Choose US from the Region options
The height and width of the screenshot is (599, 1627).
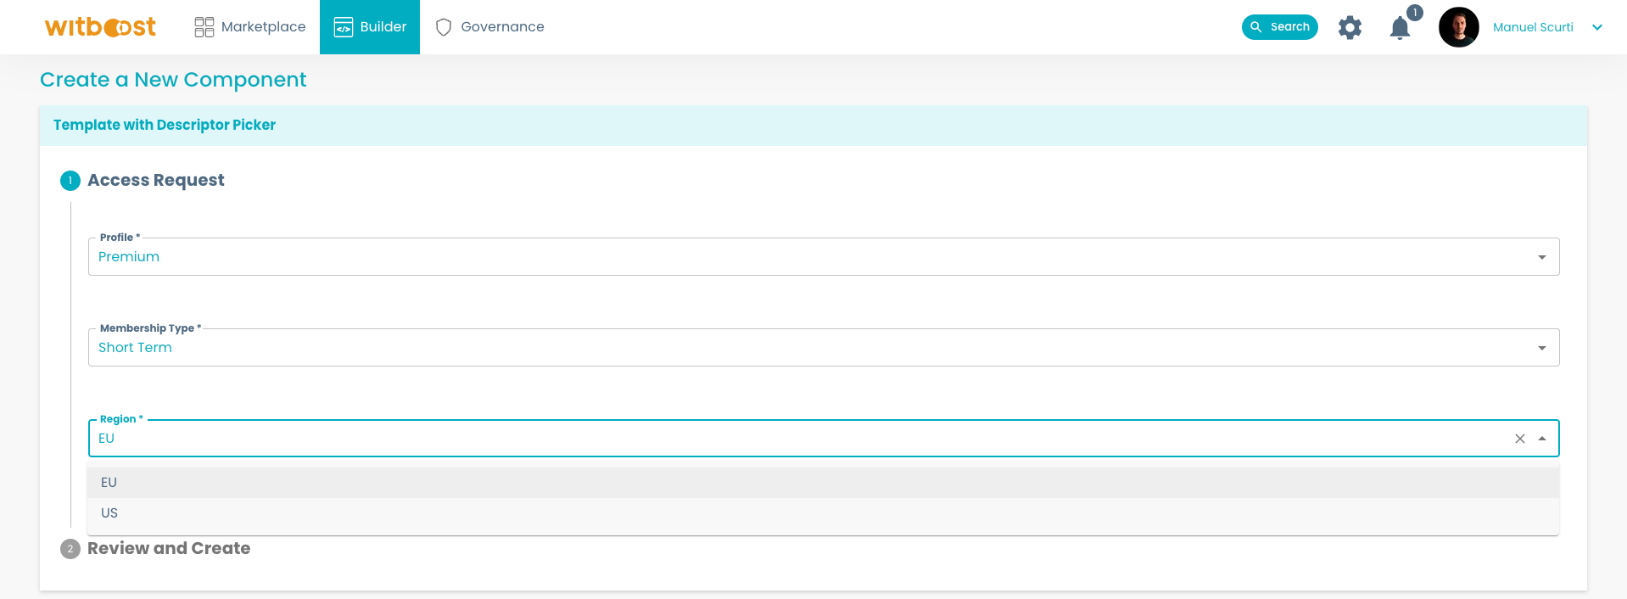(x=109, y=513)
